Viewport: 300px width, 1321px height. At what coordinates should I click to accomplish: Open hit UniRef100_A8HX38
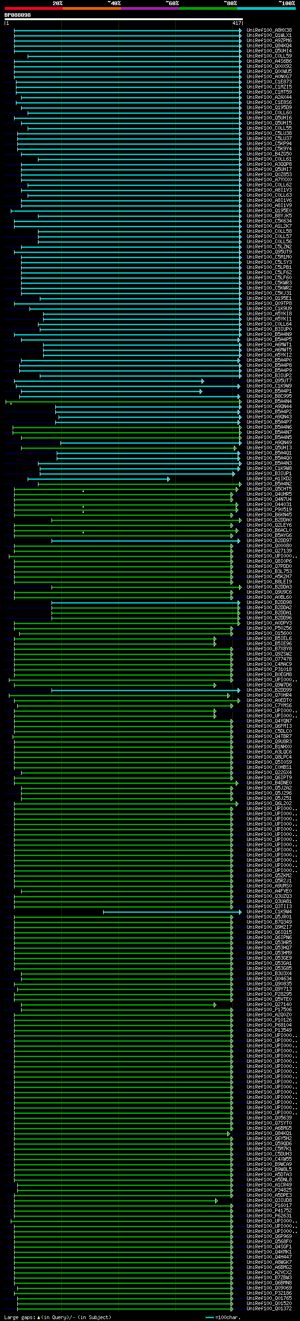click(269, 30)
